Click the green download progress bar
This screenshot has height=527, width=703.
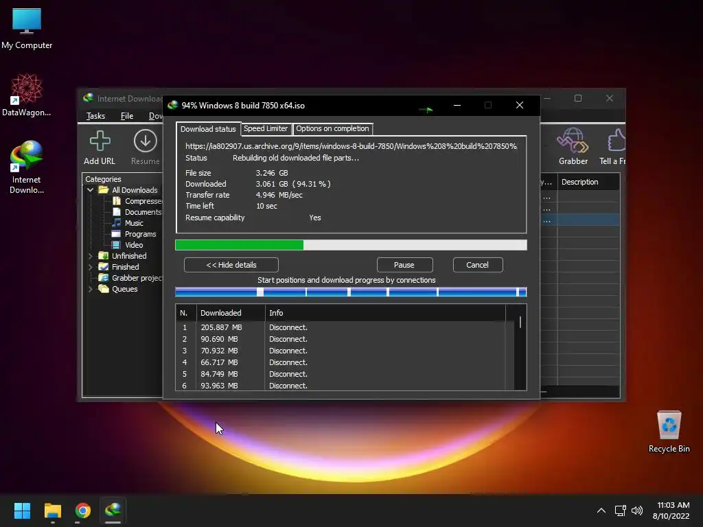pyautogui.click(x=351, y=245)
